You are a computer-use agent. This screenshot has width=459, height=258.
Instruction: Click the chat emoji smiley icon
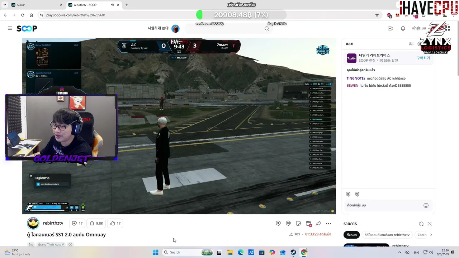426,205
